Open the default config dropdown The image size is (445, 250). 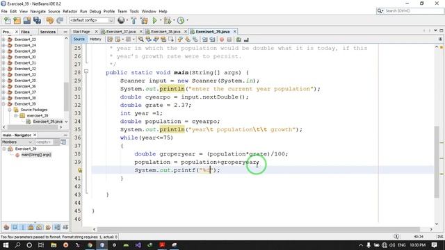pos(92,20)
